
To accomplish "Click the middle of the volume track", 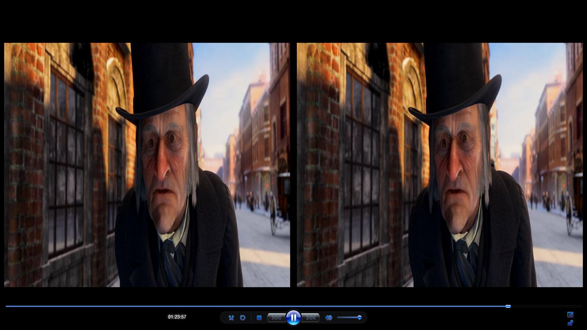I will pyautogui.click(x=349, y=318).
